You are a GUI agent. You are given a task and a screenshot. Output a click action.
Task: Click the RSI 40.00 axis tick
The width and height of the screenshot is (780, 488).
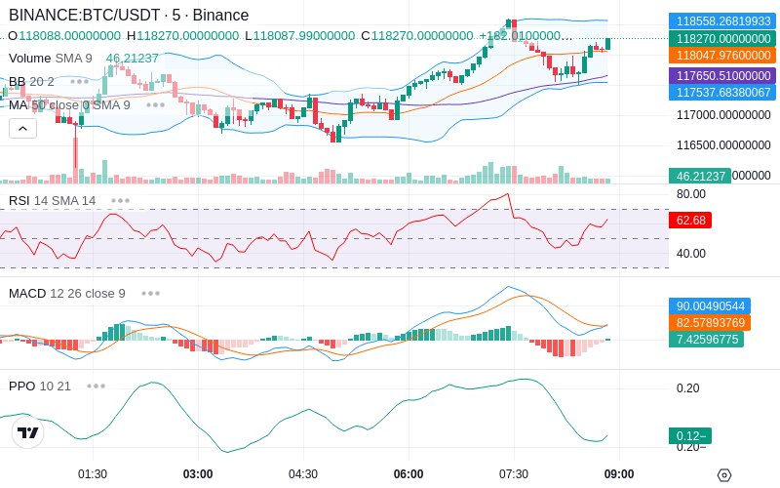point(691,254)
